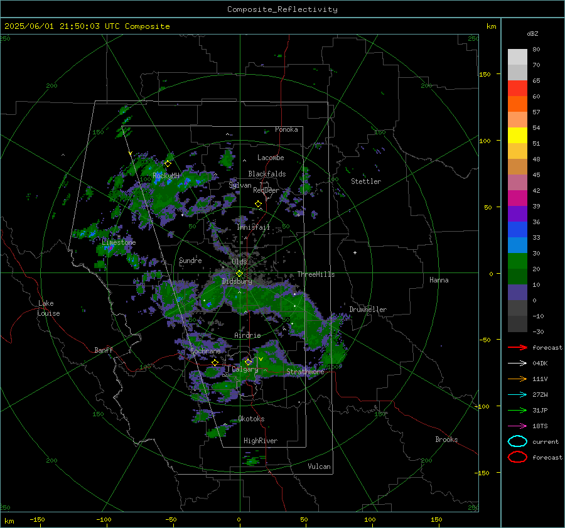Click the Drumheller label
This screenshot has width=565, height=528.
[368, 310]
